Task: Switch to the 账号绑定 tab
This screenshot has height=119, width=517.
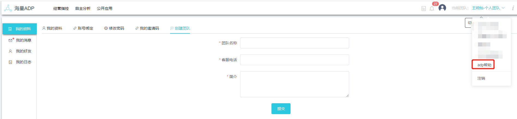Action: [x=83, y=28]
